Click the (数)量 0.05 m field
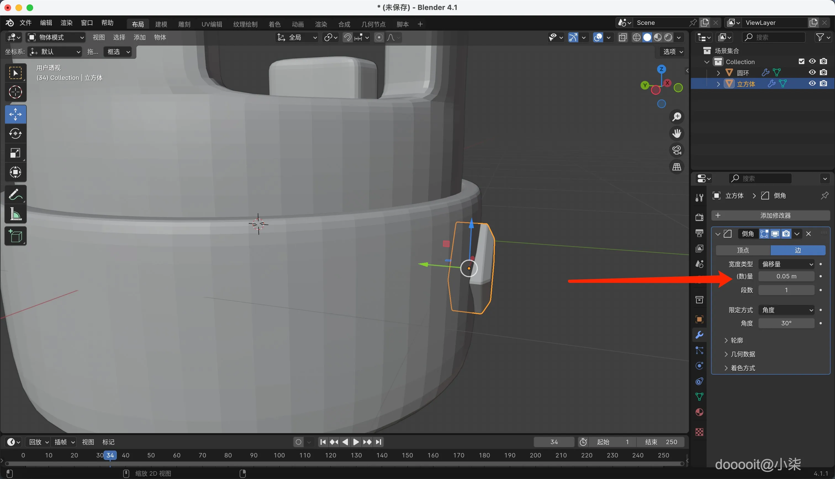 coord(786,276)
